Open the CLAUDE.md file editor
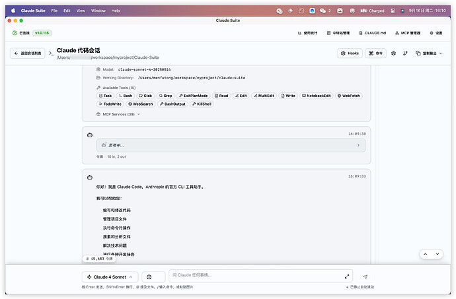456x299 pixels. pyautogui.click(x=373, y=33)
